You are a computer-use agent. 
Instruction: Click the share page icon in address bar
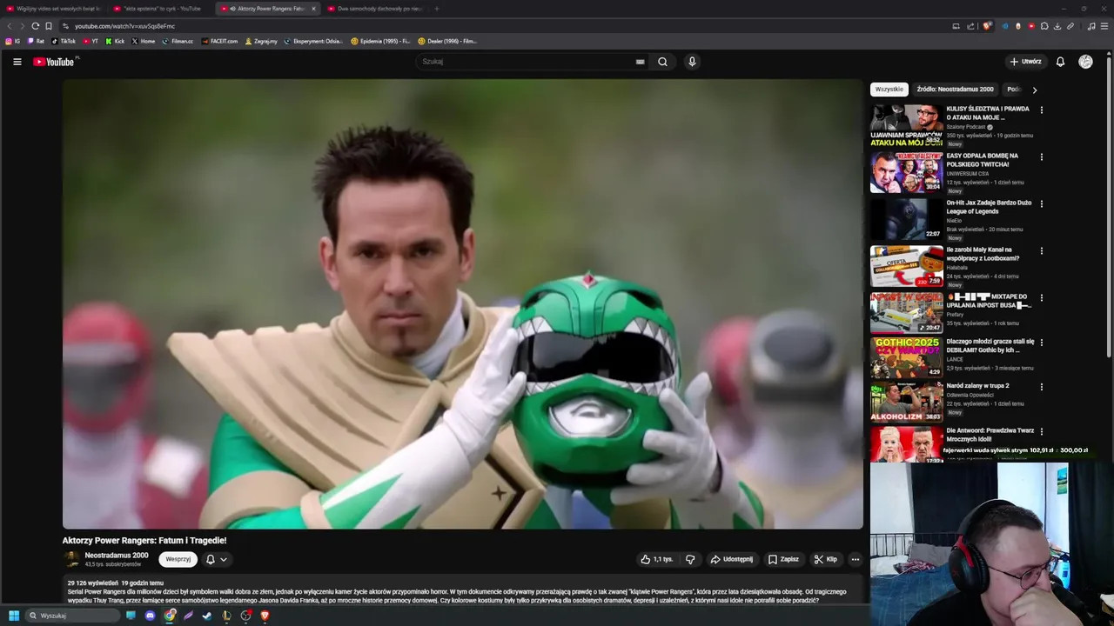coord(970,26)
